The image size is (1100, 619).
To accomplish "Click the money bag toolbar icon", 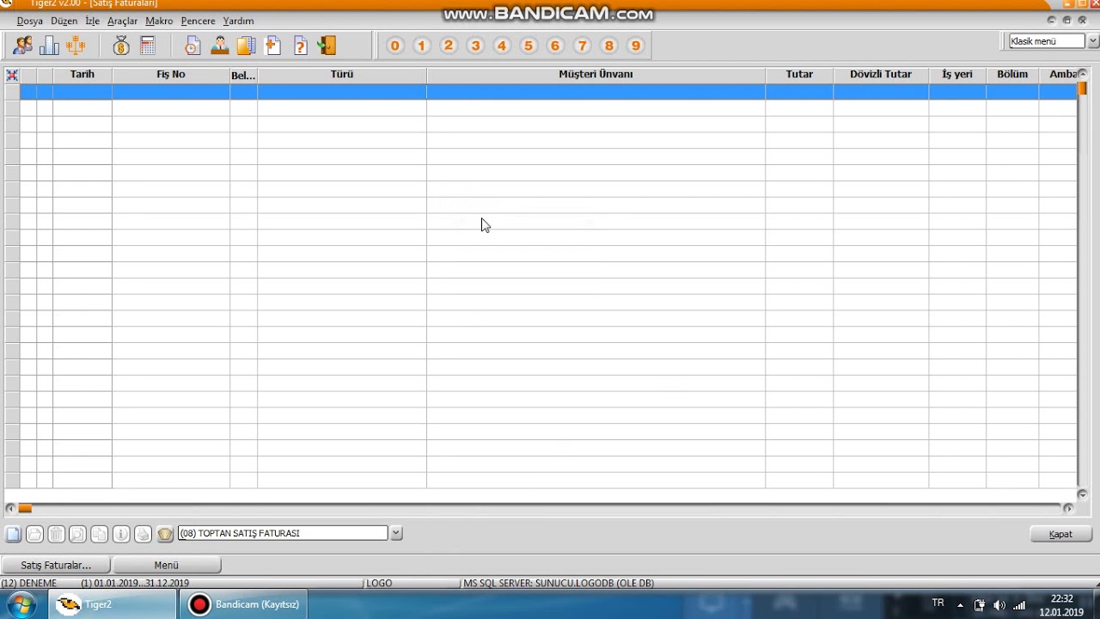I will pyautogui.click(x=121, y=46).
